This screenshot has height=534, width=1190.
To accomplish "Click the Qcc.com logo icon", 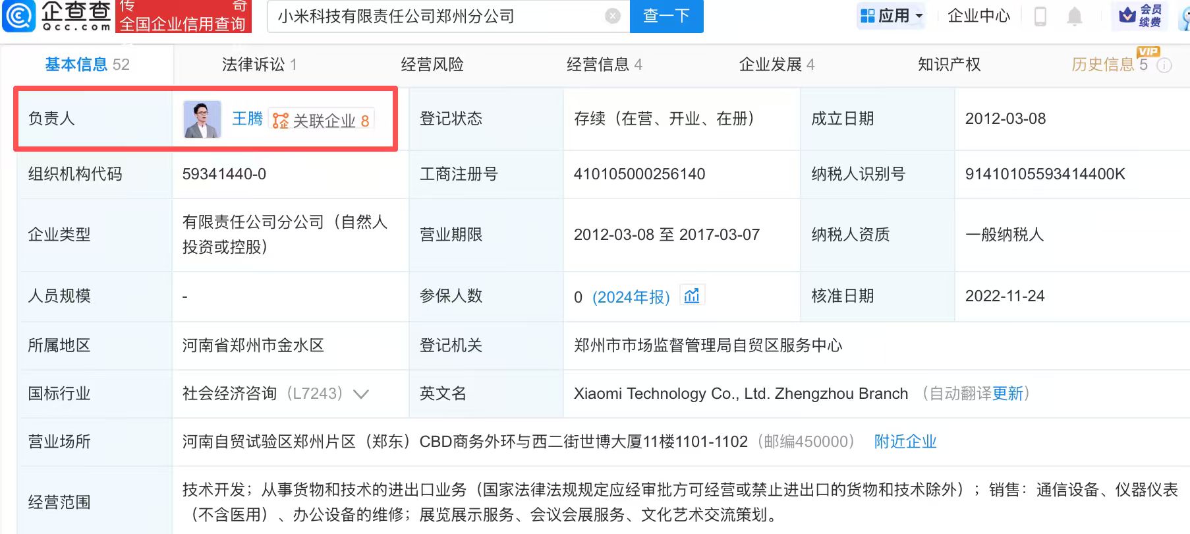I will pos(19,16).
